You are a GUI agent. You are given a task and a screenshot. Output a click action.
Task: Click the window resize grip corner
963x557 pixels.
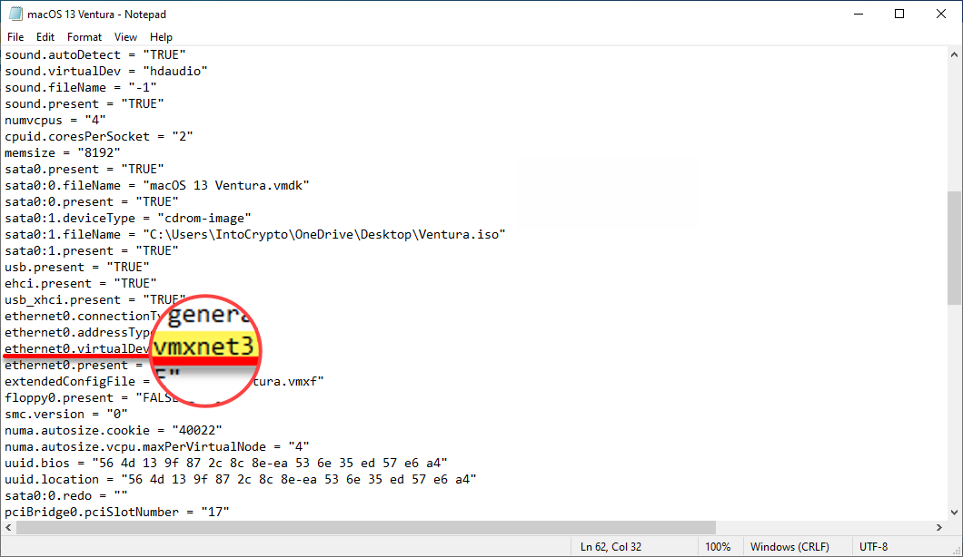pos(957,551)
